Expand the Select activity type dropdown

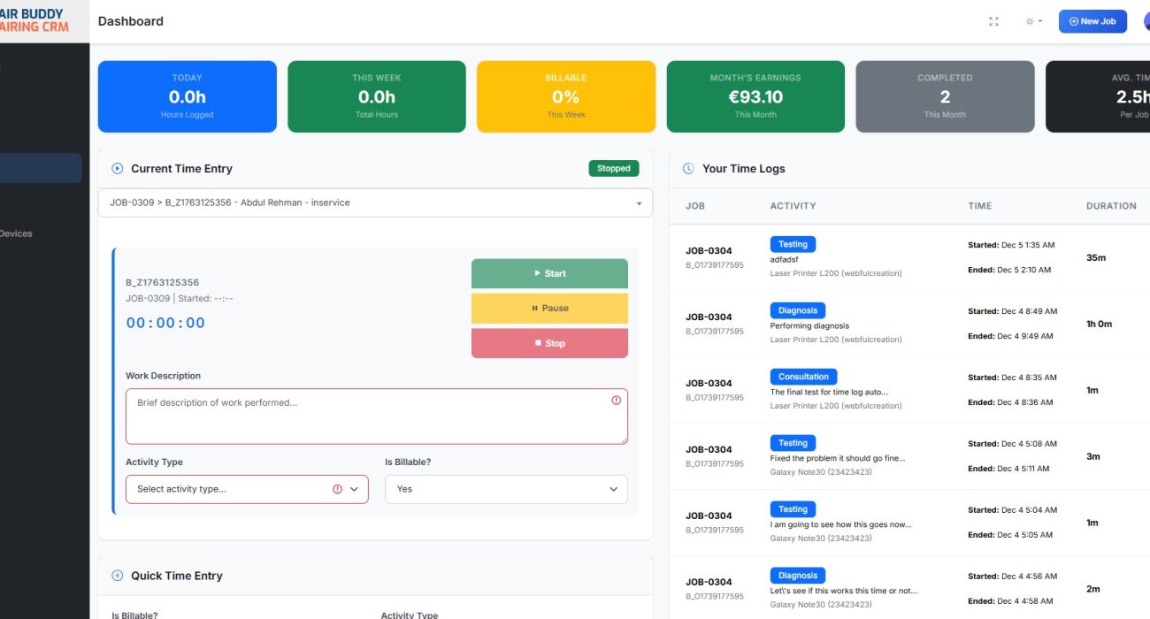247,489
